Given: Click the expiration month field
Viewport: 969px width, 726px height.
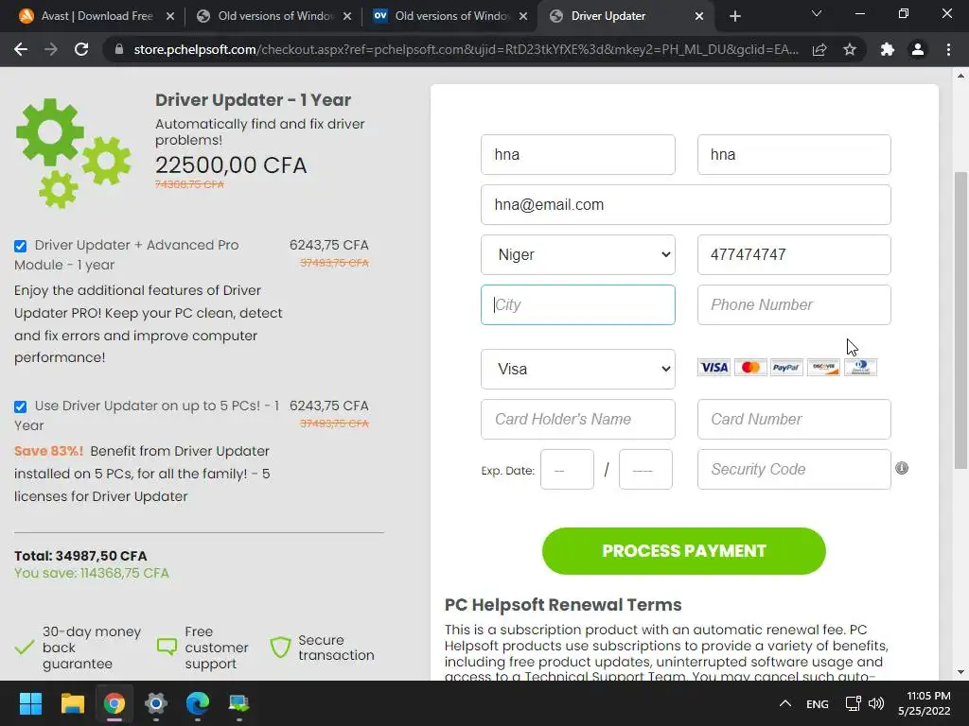Looking at the screenshot, I should tap(567, 469).
